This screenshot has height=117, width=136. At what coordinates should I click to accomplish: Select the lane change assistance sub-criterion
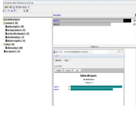[x=16, y=30]
